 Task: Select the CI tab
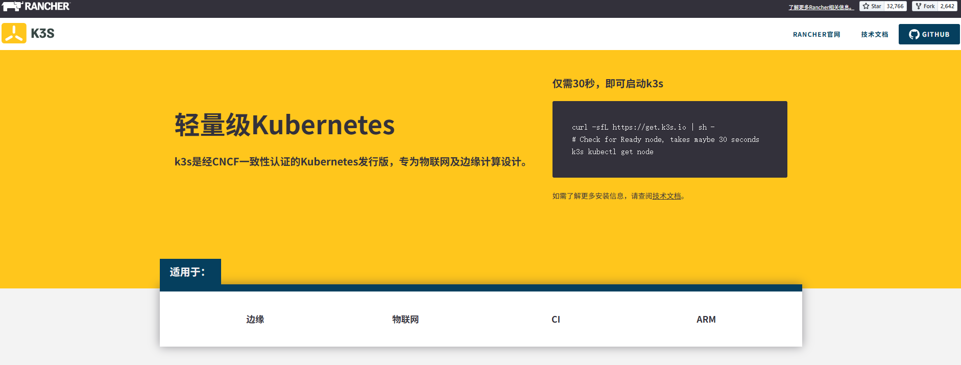(556, 319)
